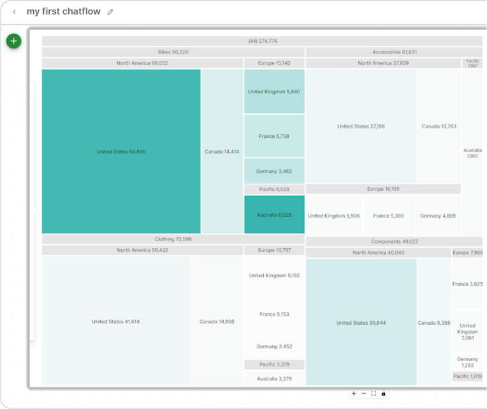Go back using the left chevron arrow

click(14, 12)
